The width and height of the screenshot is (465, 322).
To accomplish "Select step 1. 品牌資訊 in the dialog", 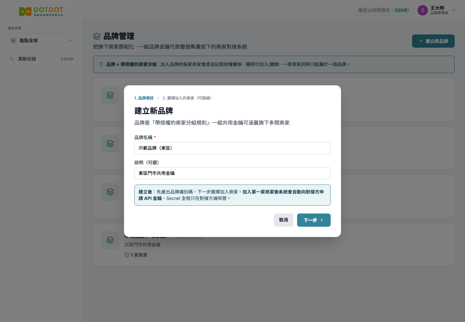I will 144,98.
